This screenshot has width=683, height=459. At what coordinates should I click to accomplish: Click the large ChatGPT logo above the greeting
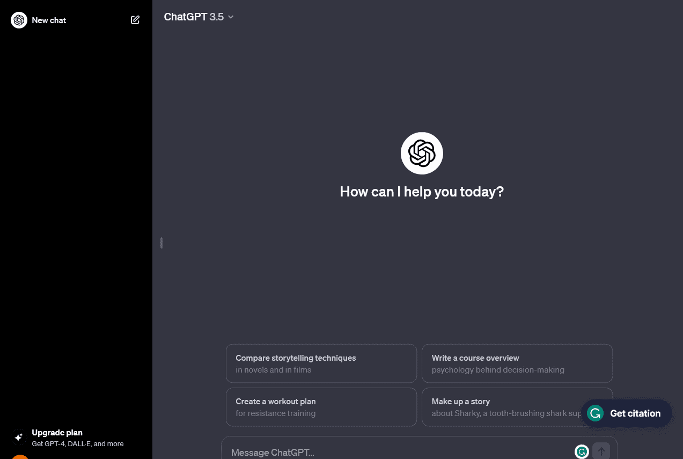[422, 153]
